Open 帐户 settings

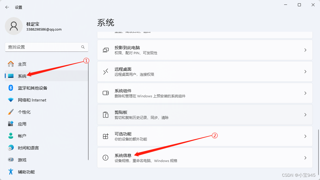[46, 136]
